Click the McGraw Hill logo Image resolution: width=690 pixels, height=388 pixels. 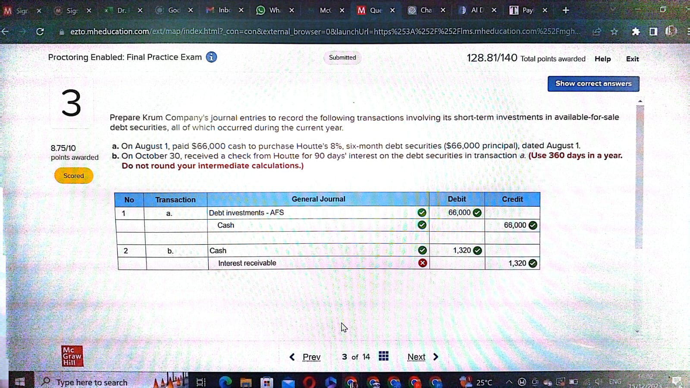tap(72, 356)
